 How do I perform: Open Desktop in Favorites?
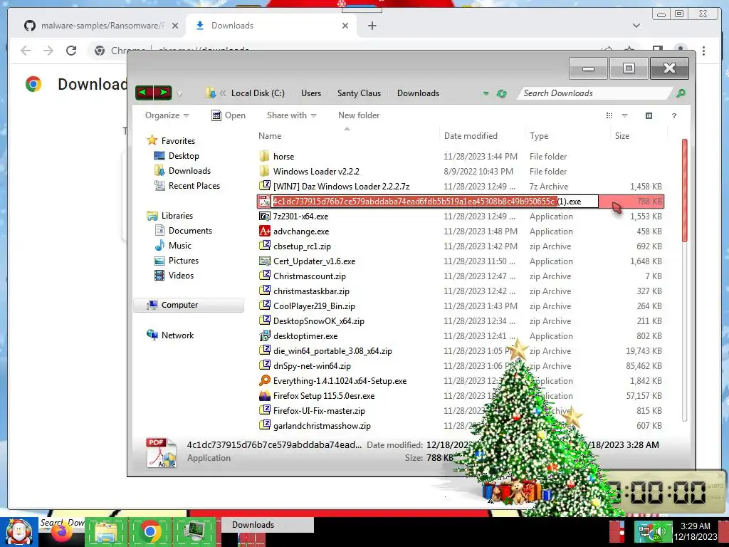point(177,156)
